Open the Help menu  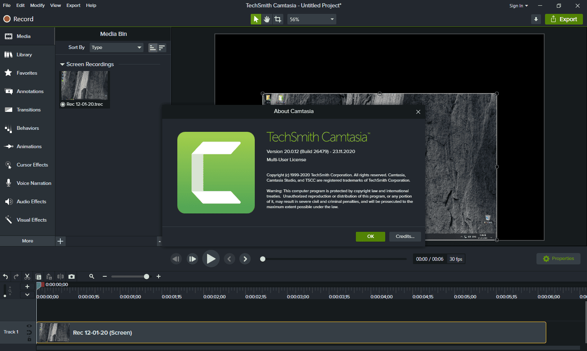point(91,5)
